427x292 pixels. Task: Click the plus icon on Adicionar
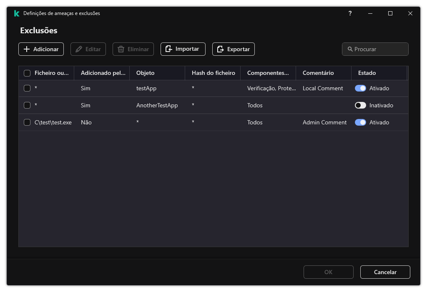(x=27, y=49)
